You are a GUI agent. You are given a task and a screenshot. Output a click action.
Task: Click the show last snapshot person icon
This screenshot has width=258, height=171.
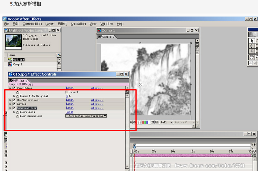tap(139, 122)
